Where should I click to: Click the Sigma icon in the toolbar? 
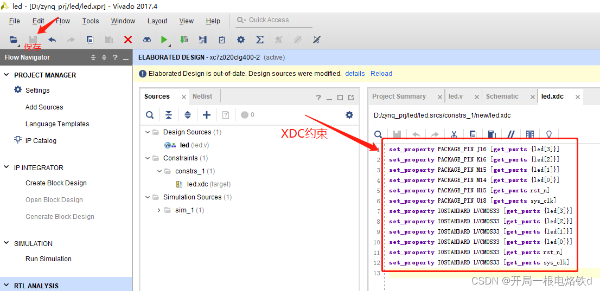coord(259,40)
